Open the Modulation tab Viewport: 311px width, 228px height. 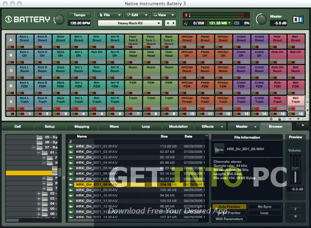coord(178,126)
